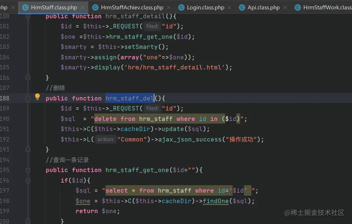This screenshot has width=352, height=224.
Task: Click line number 188 in the gutter
Action: click(x=5, y=98)
